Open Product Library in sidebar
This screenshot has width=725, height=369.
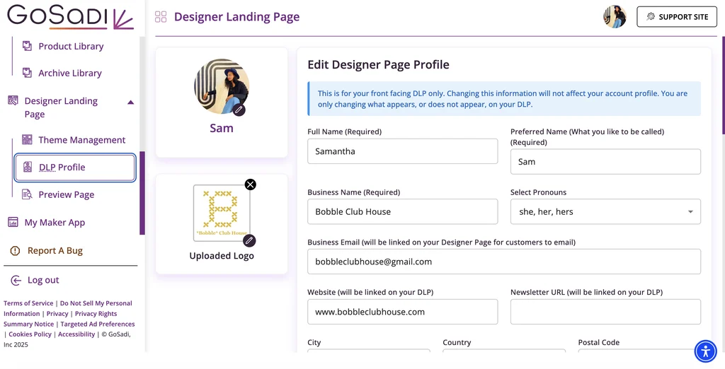71,46
